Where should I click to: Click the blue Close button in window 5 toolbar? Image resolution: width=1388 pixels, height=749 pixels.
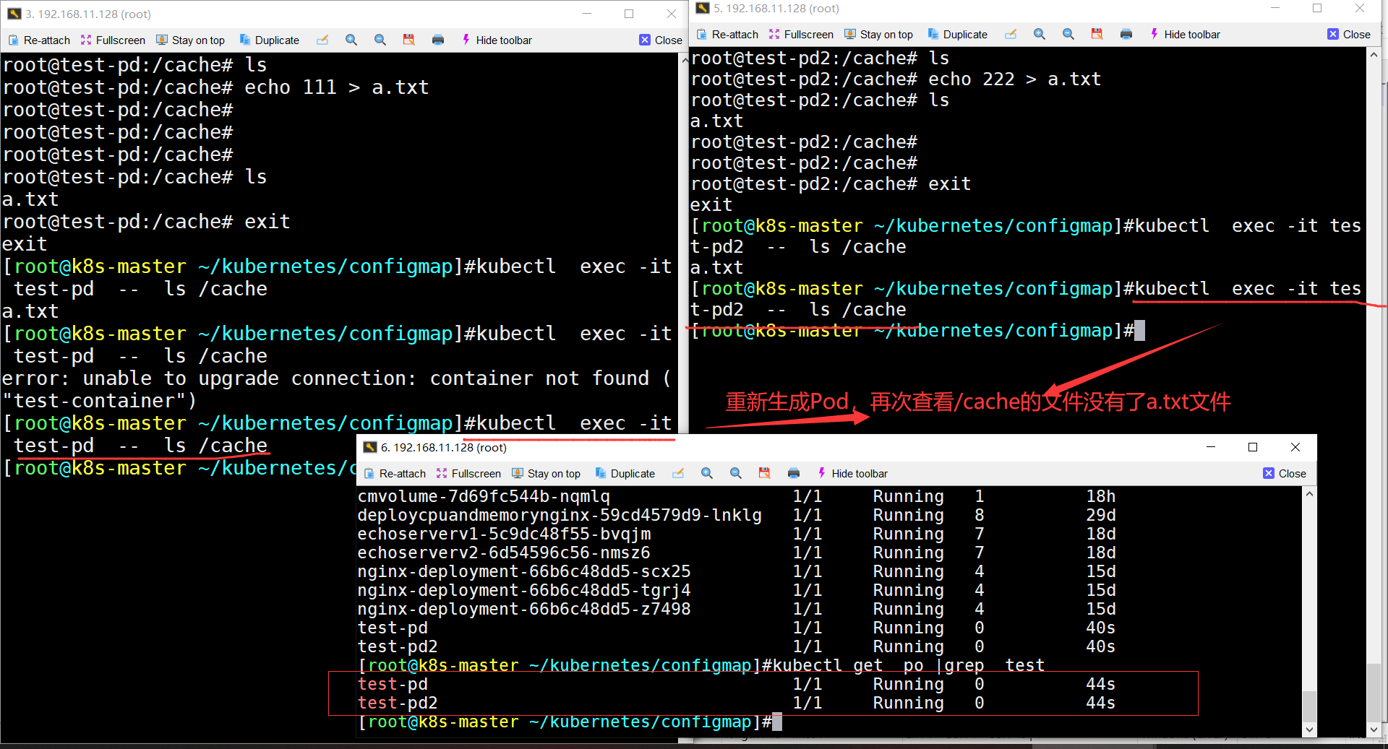1349,35
